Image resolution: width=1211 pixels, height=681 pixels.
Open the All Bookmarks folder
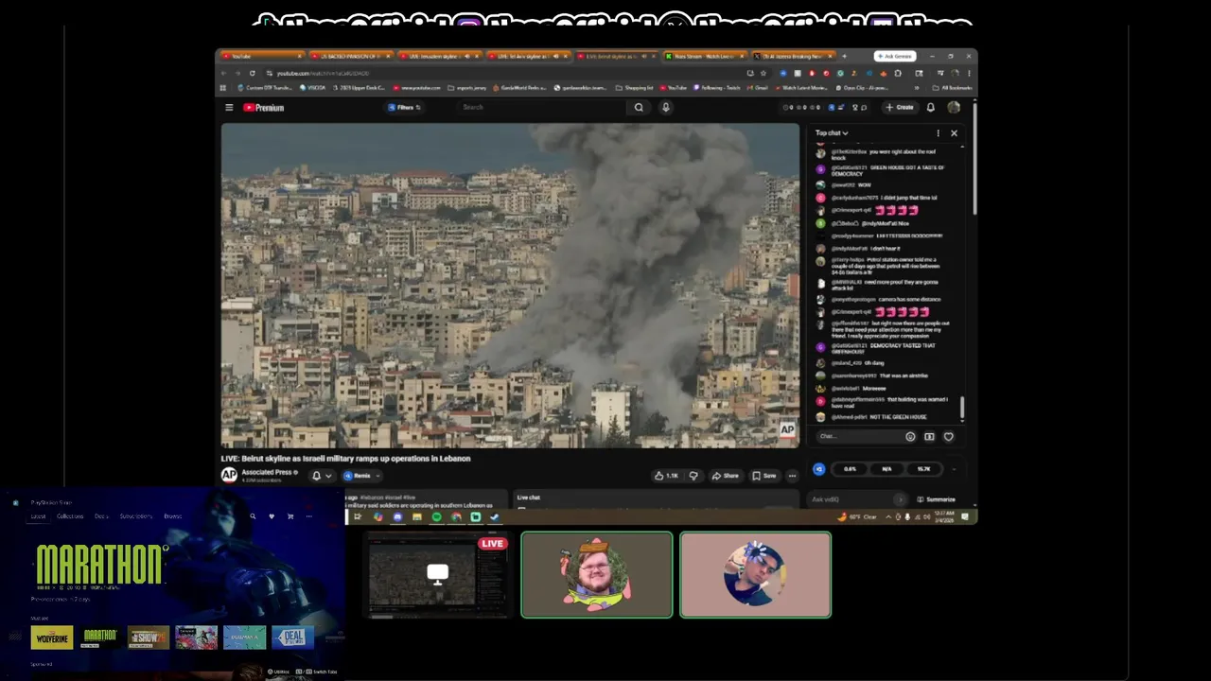952,88
